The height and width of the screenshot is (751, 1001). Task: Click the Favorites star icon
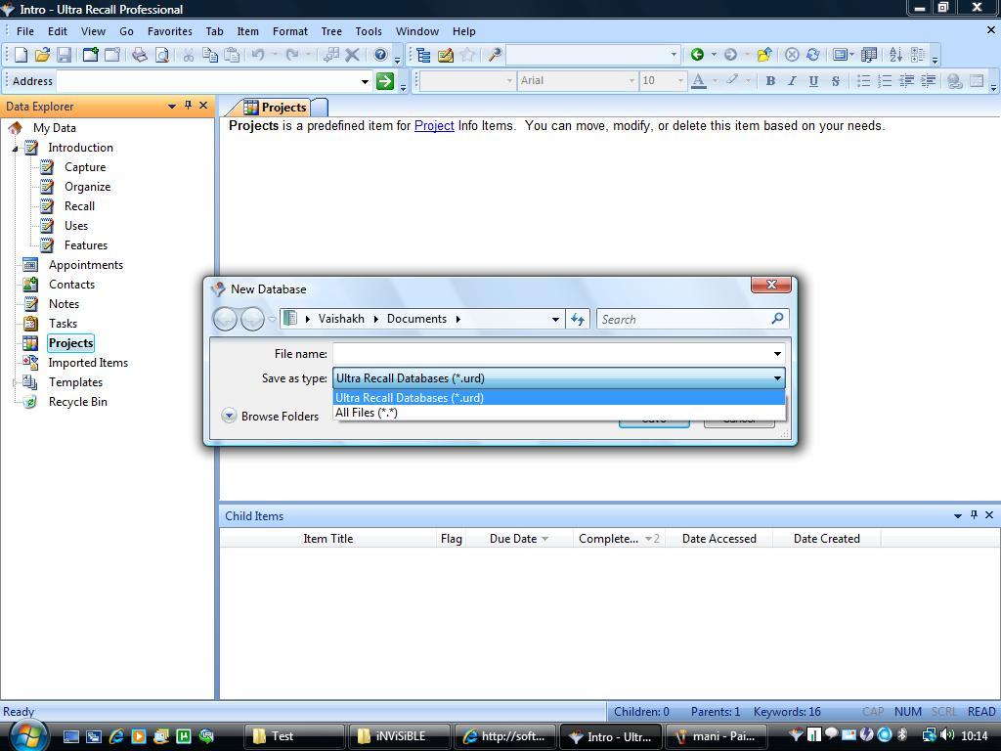(x=467, y=55)
